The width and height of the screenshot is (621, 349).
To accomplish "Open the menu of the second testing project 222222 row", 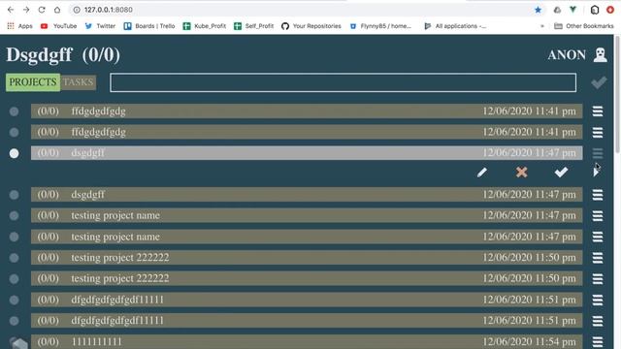I will (x=598, y=278).
